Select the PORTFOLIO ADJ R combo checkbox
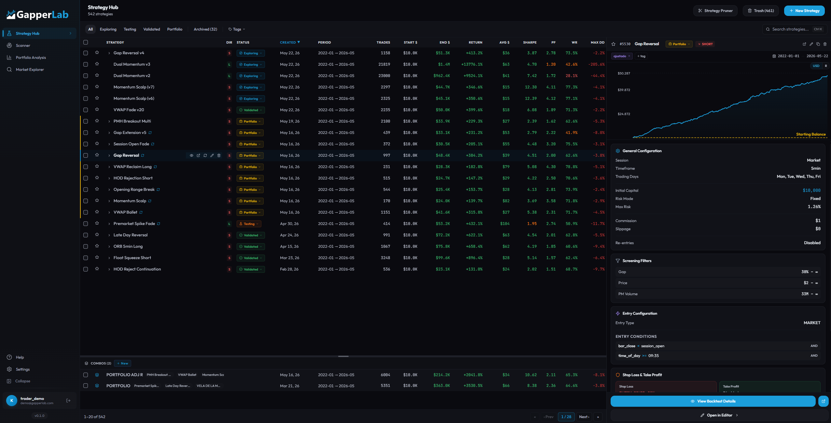Image resolution: width=831 pixels, height=423 pixels. pos(86,375)
